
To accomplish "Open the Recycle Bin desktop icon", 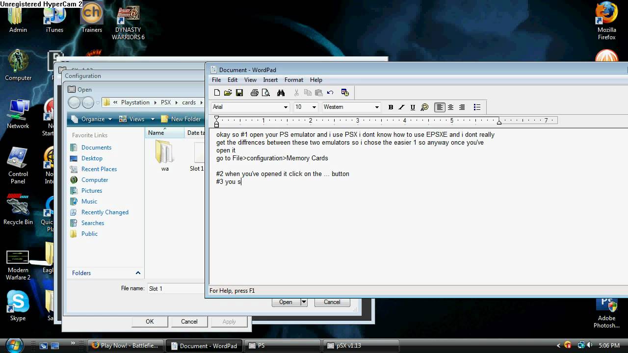I will click(x=18, y=209).
